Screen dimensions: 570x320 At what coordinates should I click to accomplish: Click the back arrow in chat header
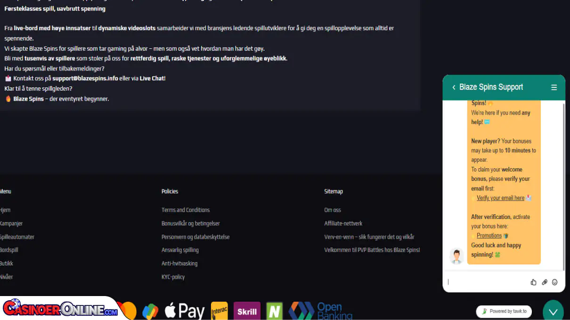click(454, 87)
